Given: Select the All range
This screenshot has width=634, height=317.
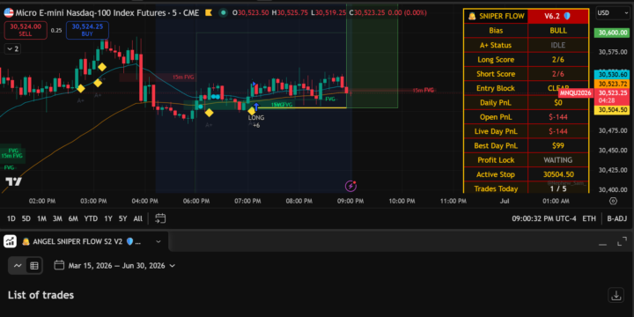Looking at the screenshot, I should (138, 218).
